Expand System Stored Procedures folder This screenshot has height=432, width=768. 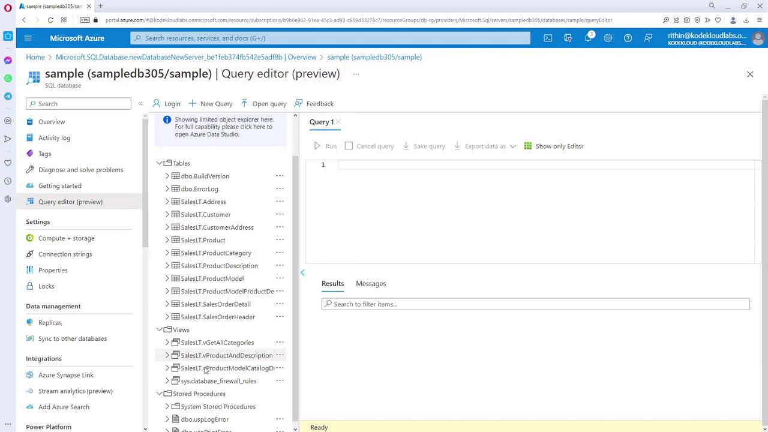167,406
